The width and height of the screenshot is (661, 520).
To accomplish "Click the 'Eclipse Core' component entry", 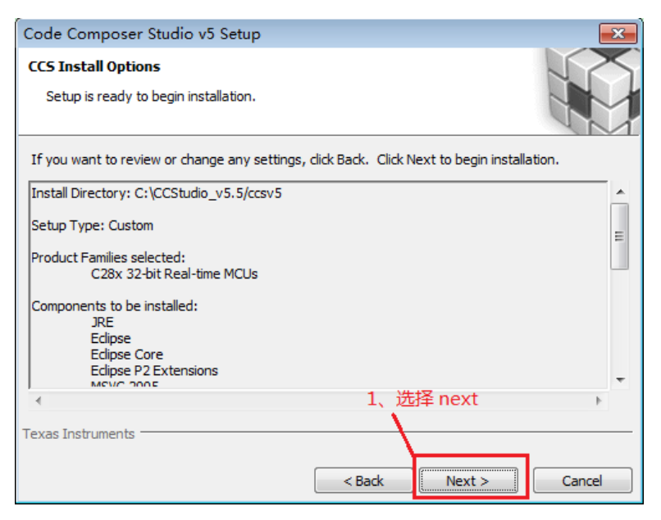I will (127, 355).
